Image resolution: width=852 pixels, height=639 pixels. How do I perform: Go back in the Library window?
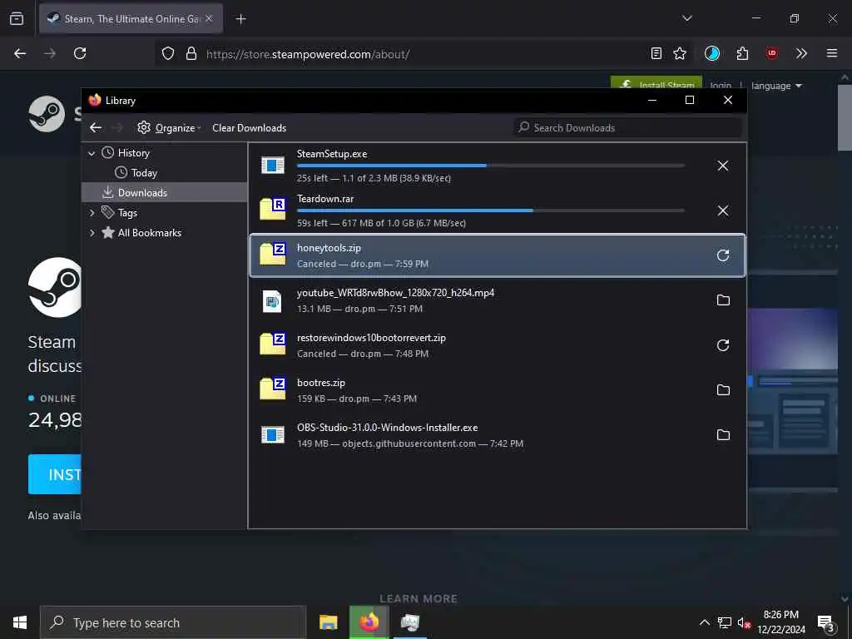[x=97, y=127]
